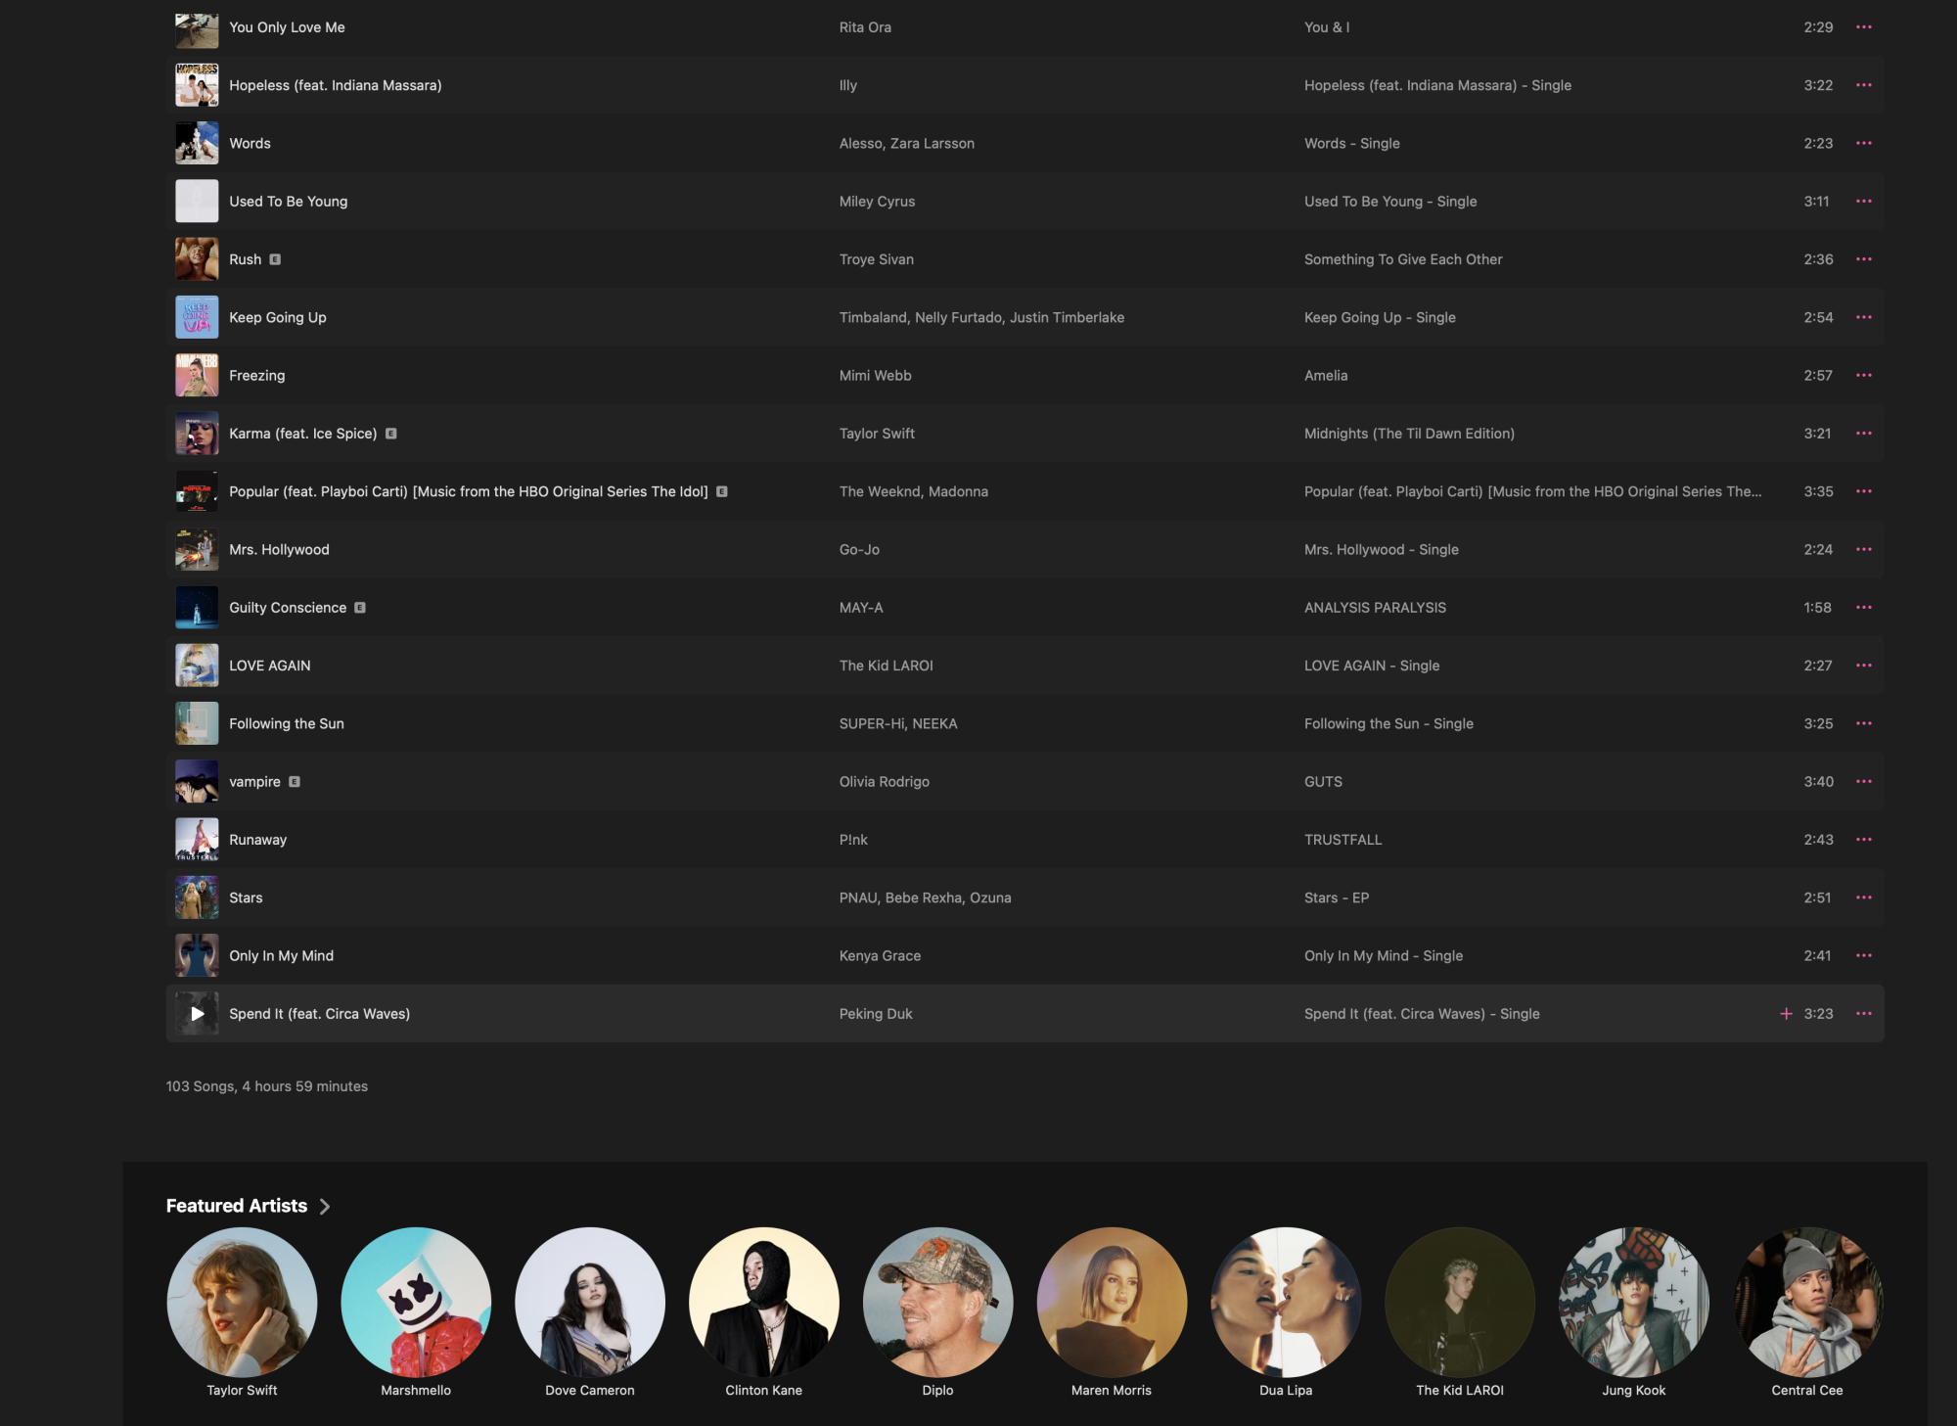Open Taylor Swift artist portrait
Viewport: 1957px width, 1426px height.
pos(242,1303)
